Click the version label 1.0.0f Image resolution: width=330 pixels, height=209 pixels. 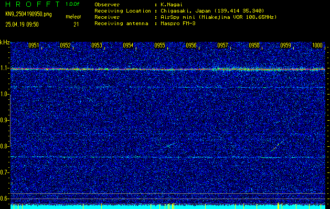72,4
